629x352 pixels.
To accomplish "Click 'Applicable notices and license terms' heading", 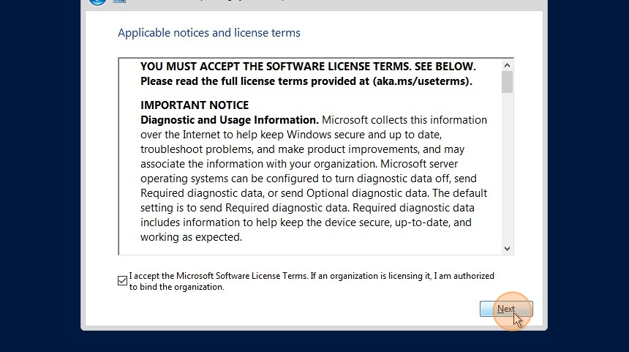I will [209, 32].
